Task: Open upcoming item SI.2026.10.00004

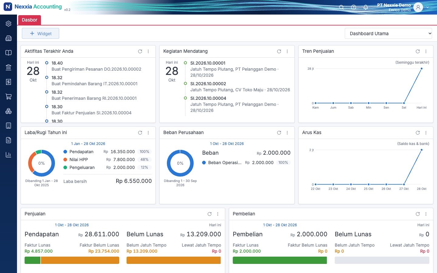Action: coord(208,98)
